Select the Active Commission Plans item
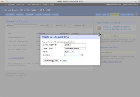 (16, 37)
